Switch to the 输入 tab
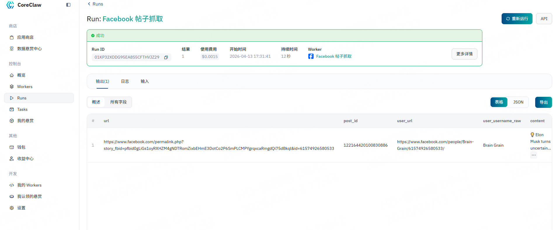553x230 pixels. point(145,81)
